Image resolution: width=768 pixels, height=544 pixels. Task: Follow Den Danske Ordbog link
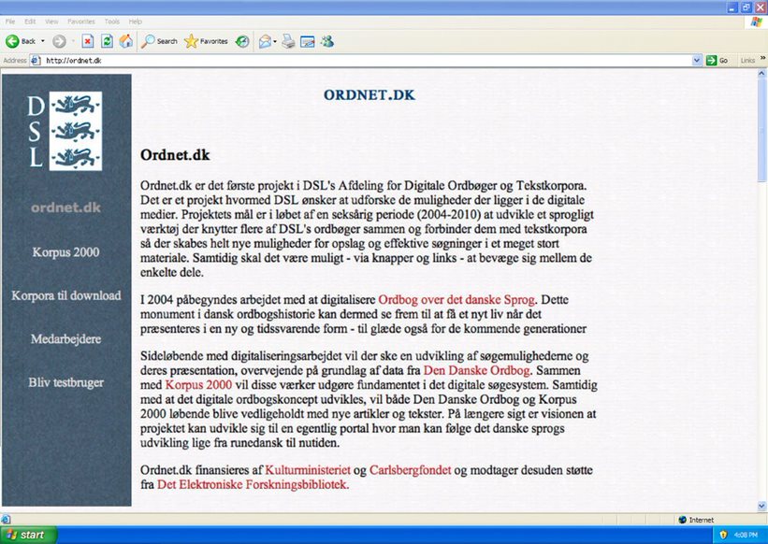click(x=476, y=370)
